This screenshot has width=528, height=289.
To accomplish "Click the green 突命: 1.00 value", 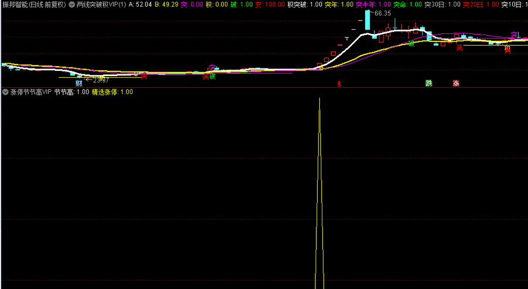I will click(408, 4).
